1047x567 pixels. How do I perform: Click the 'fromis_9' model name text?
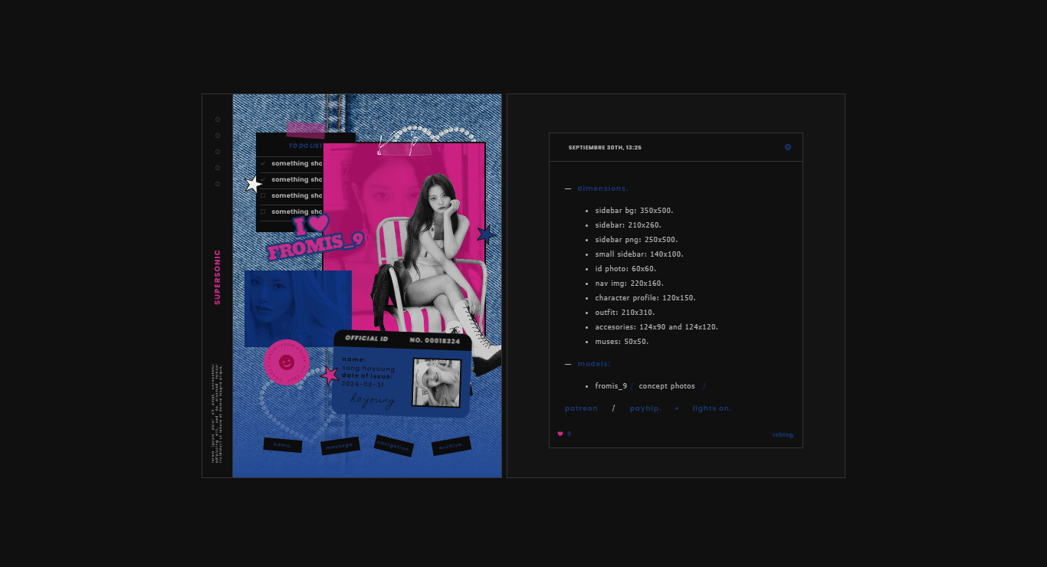pyautogui.click(x=611, y=386)
